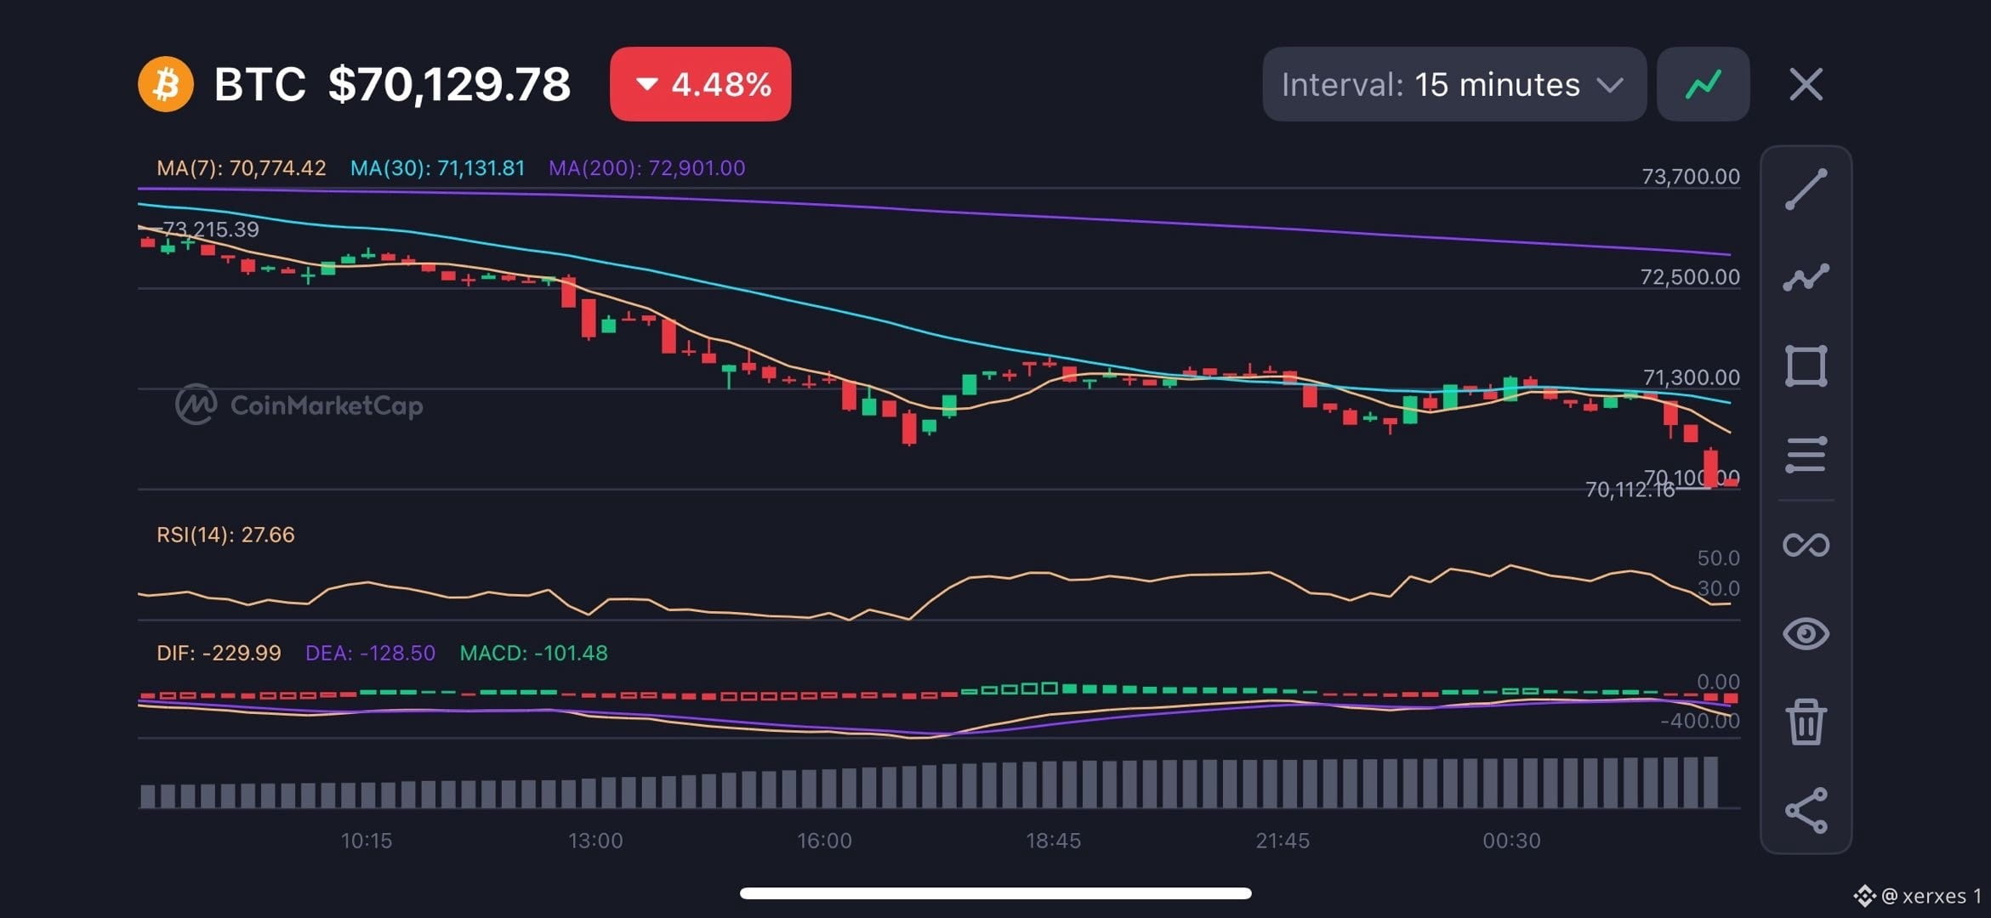The width and height of the screenshot is (1991, 918).
Task: Click the RSI 50.0 axis label
Action: (1718, 558)
